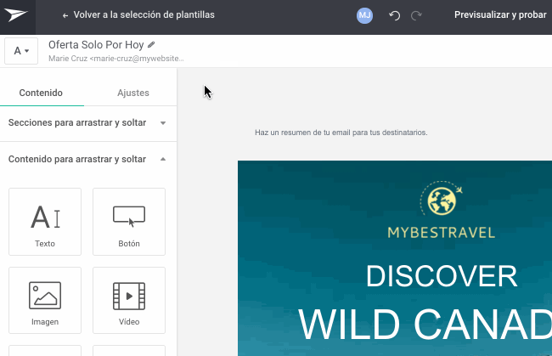Select the MYBESTRAVEL brand text
The image size is (552, 356).
click(442, 233)
